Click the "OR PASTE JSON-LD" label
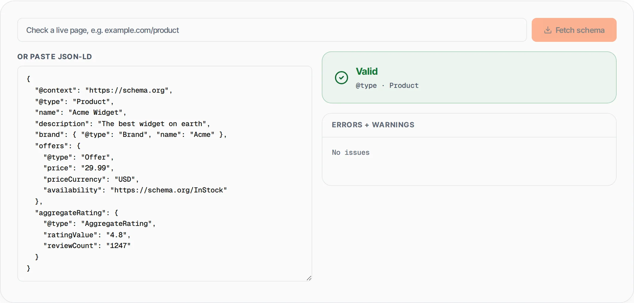Screen dimensions: 634x303 [x=54, y=57]
